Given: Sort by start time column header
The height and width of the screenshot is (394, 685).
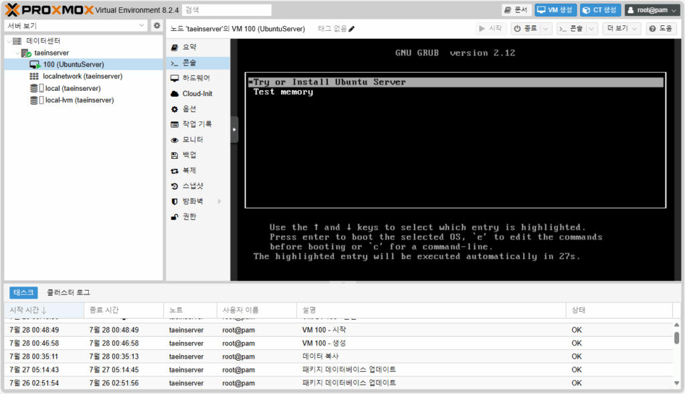Looking at the screenshot, I should tap(44, 310).
